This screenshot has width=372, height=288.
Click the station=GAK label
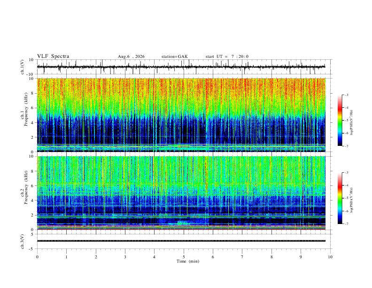175,56
